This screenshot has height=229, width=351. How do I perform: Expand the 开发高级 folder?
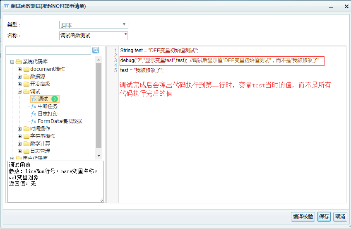coord(20,84)
